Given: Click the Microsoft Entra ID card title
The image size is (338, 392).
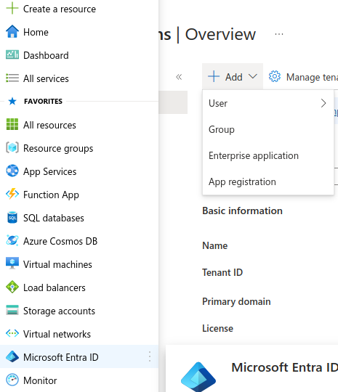Looking at the screenshot, I should (285, 367).
